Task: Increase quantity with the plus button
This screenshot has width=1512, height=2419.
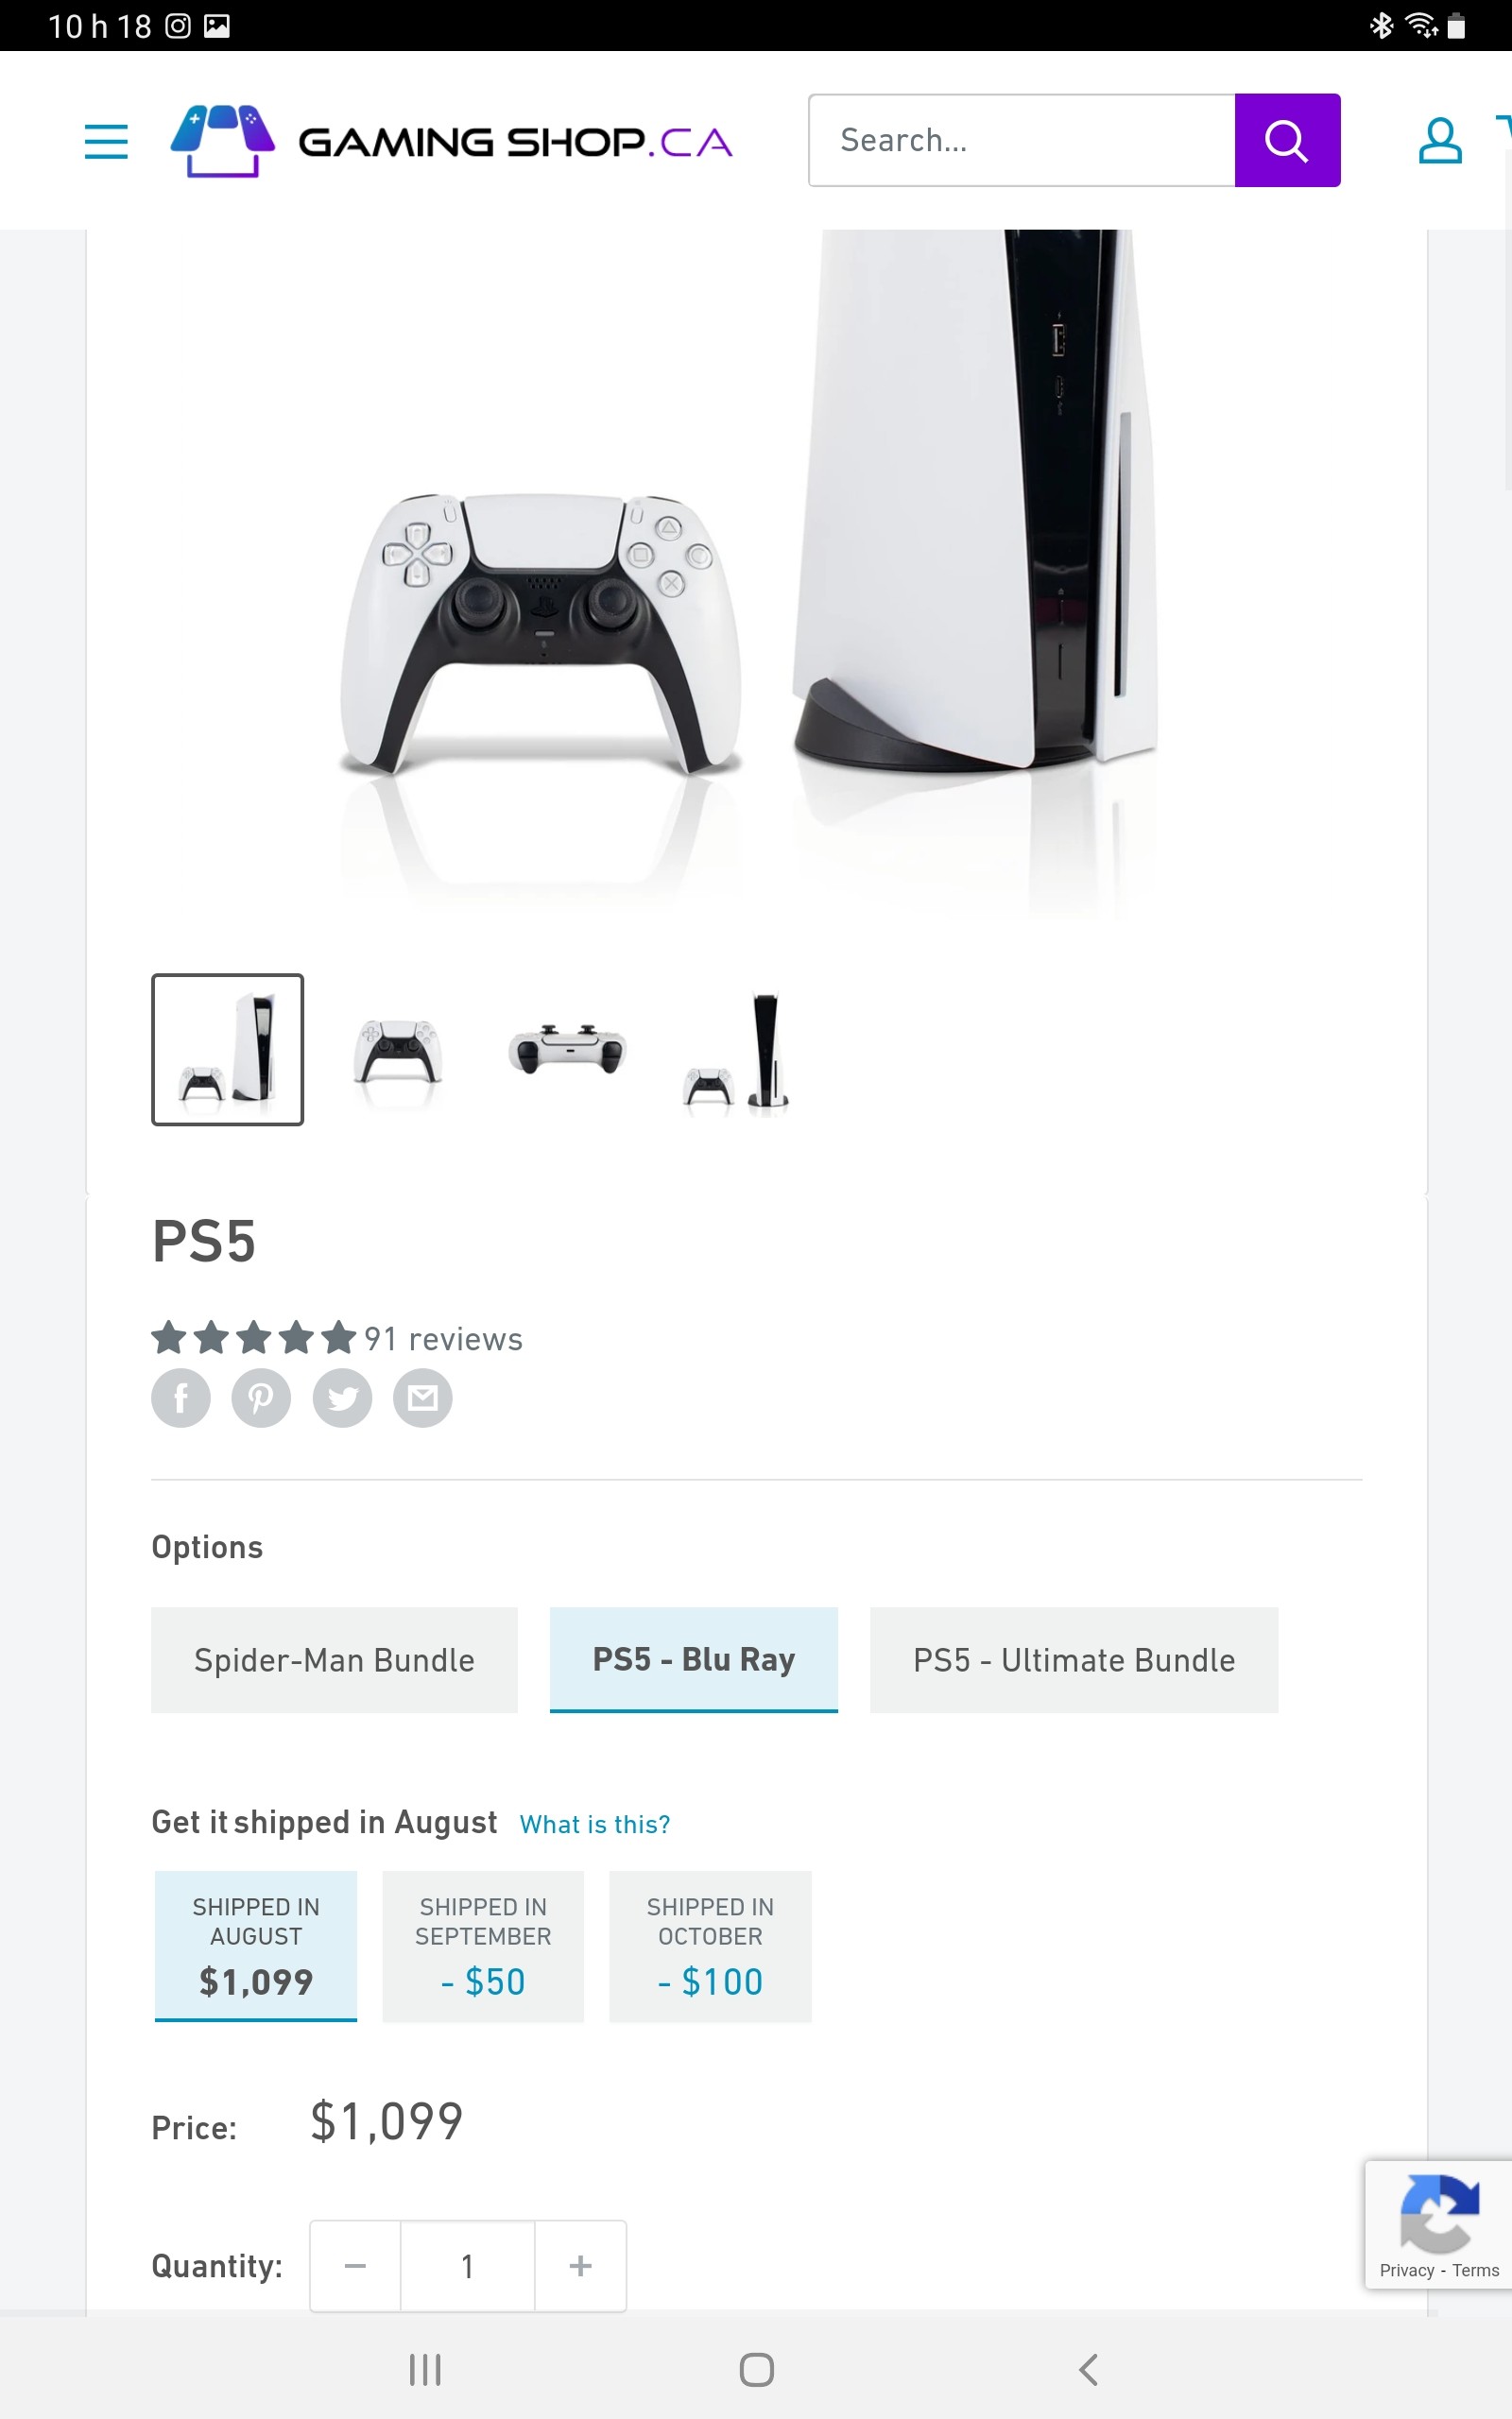Action: click(580, 2266)
